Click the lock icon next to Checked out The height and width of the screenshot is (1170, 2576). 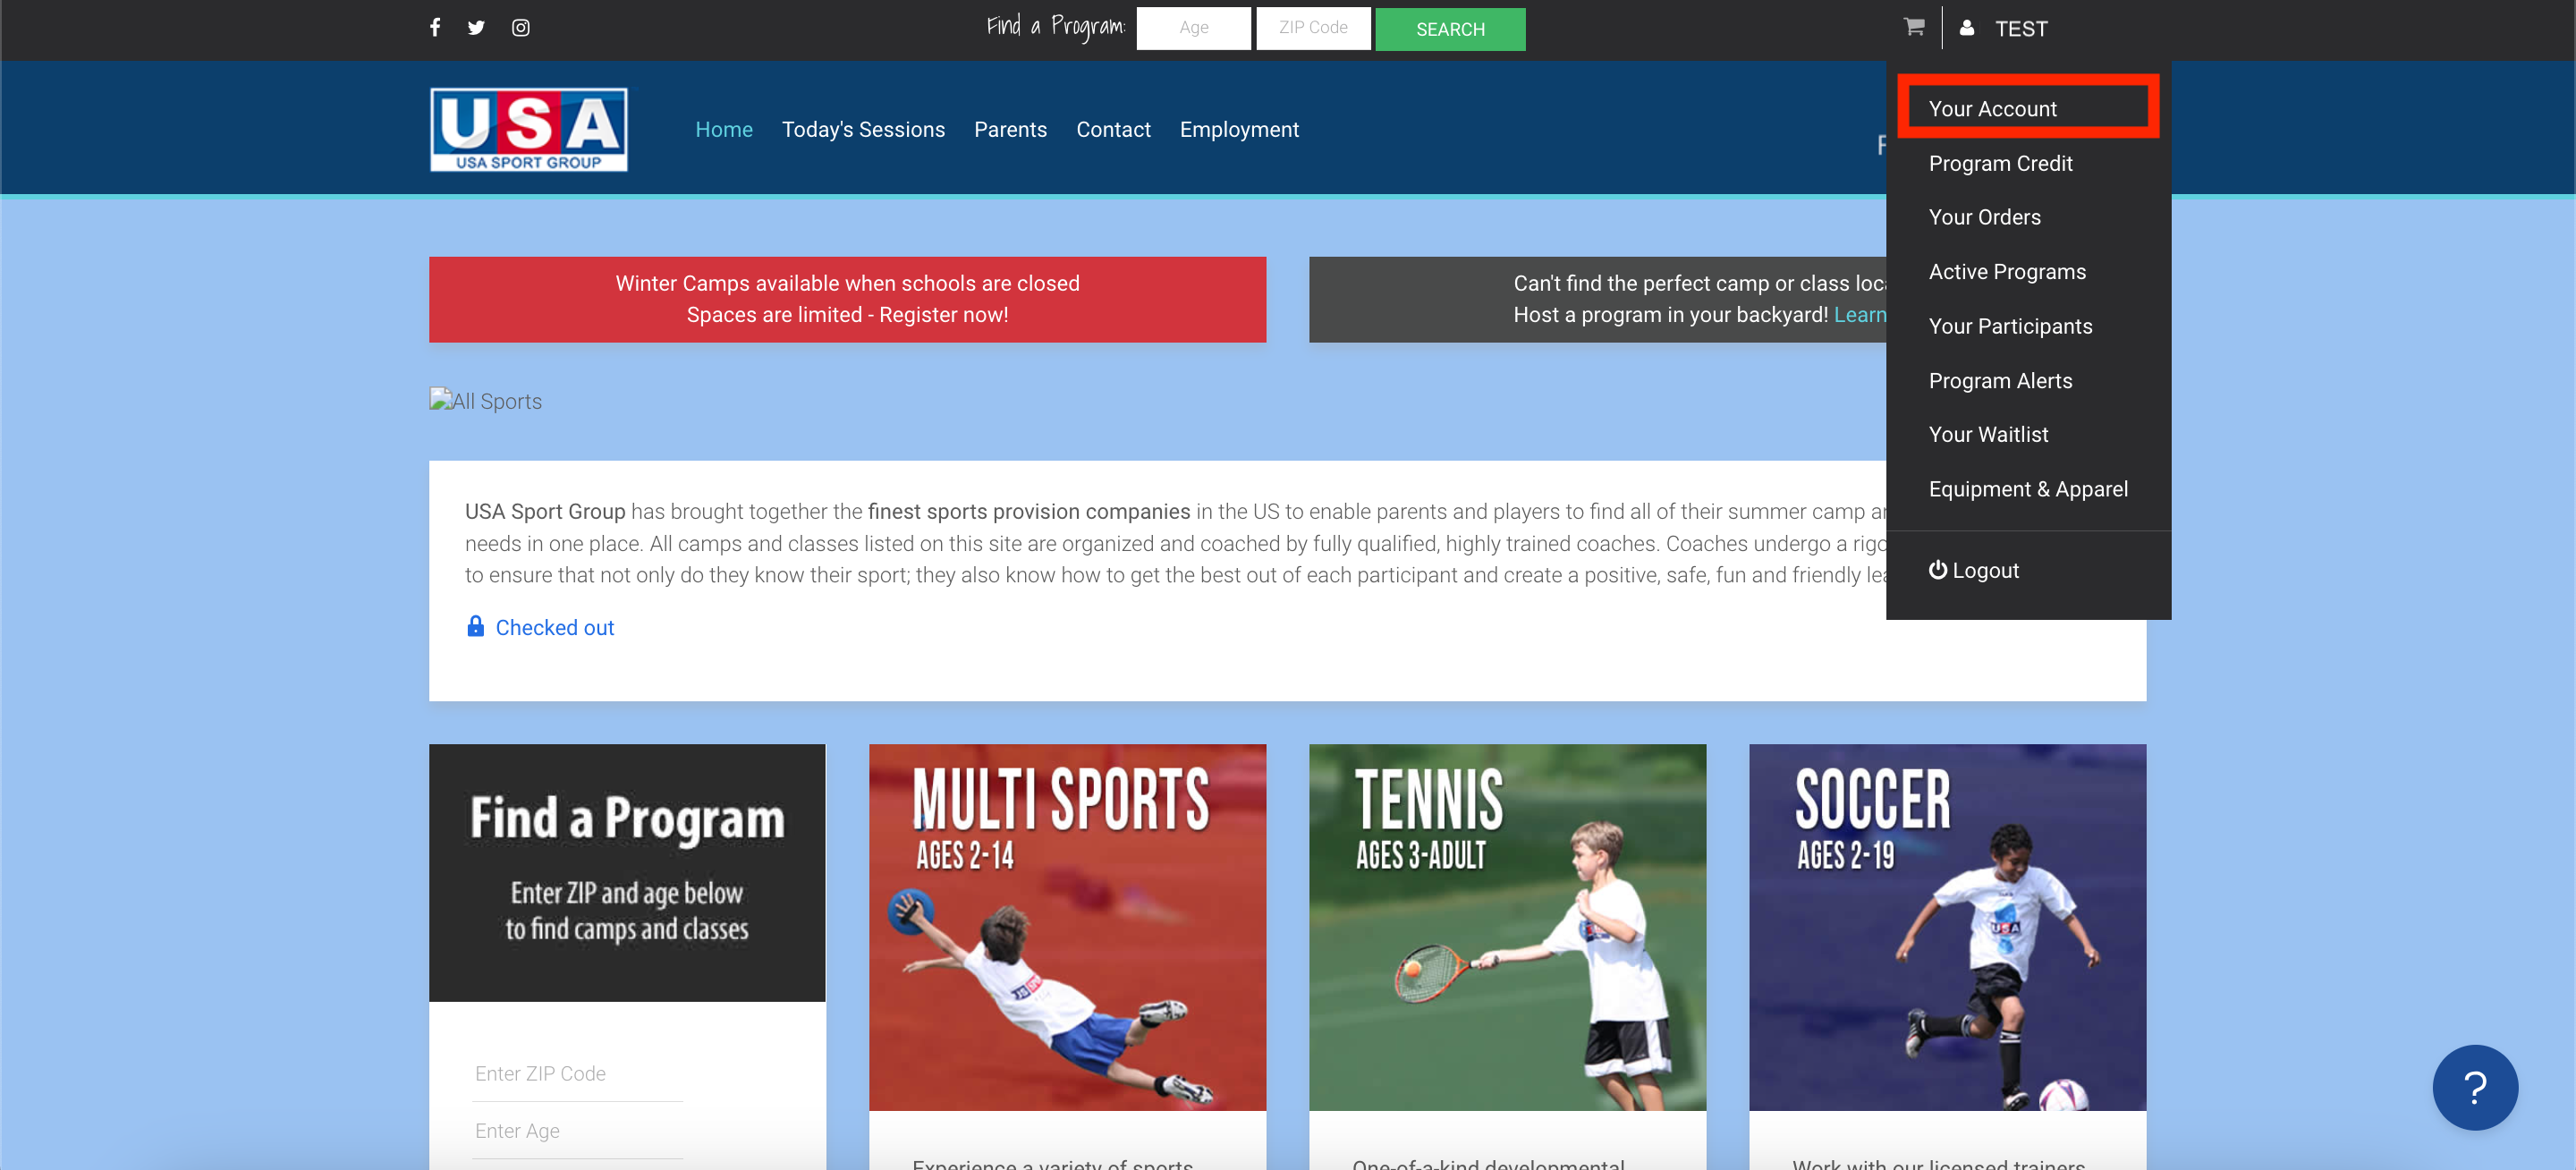[476, 627]
